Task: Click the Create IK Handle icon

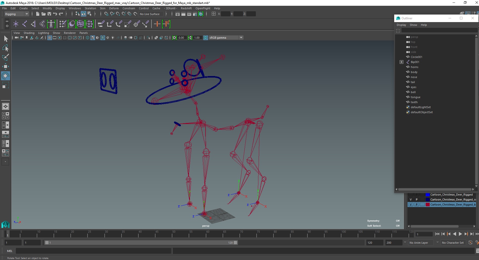Action: click(33, 24)
